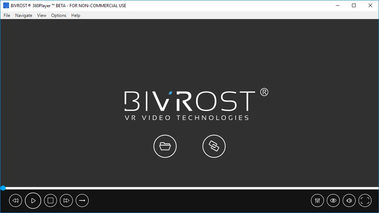The width and height of the screenshot is (379, 213).
Task: Click the middle of the white seek bar
Action: (x=189, y=188)
